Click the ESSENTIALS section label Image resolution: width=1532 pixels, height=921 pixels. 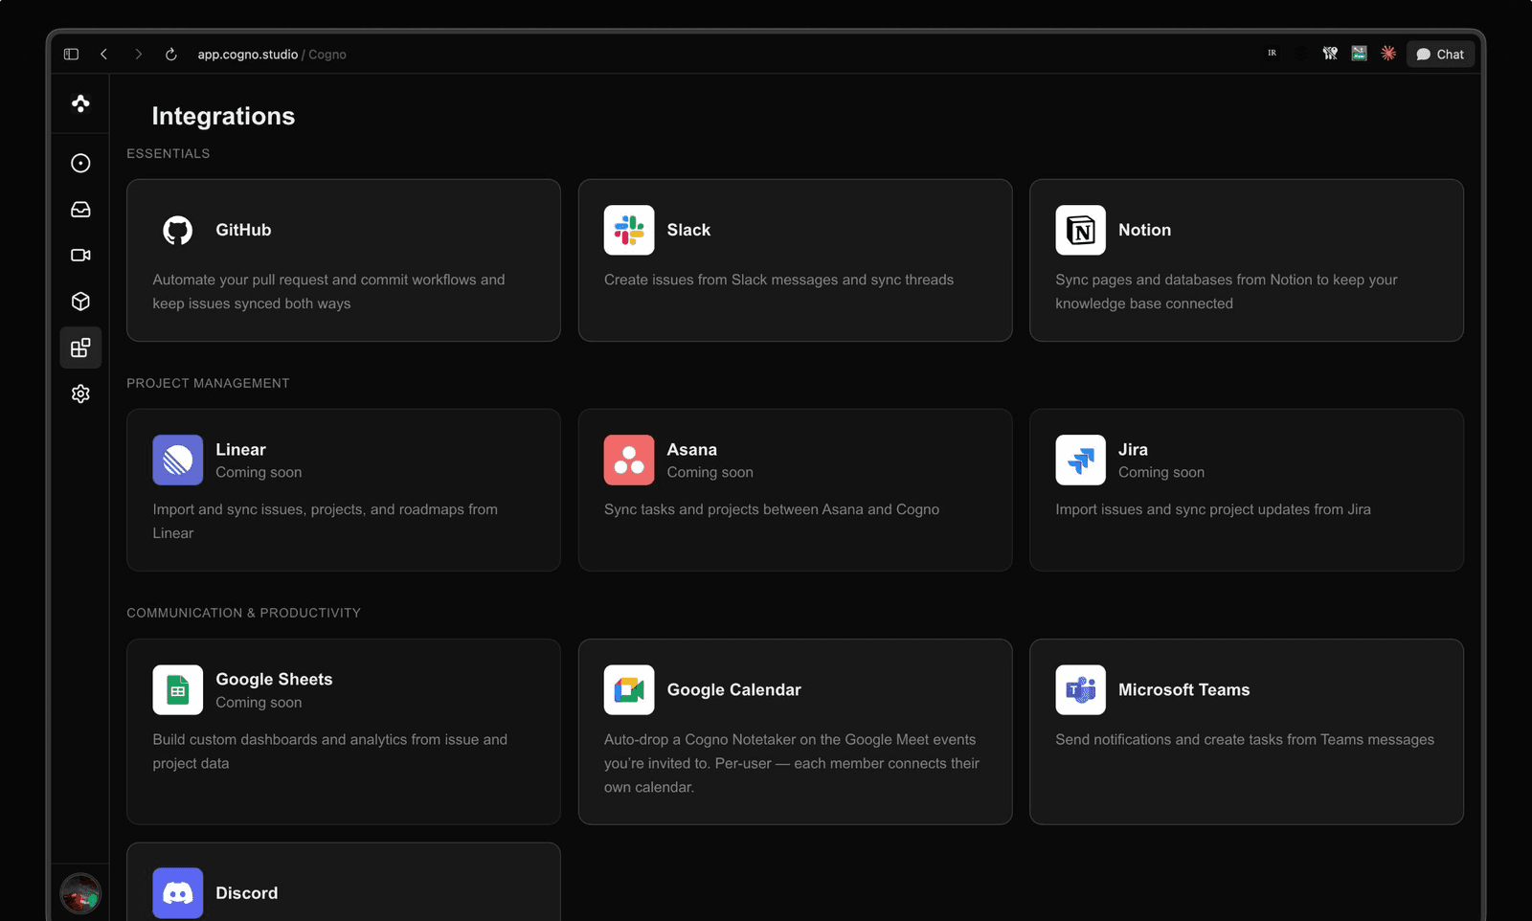pyautogui.click(x=168, y=153)
